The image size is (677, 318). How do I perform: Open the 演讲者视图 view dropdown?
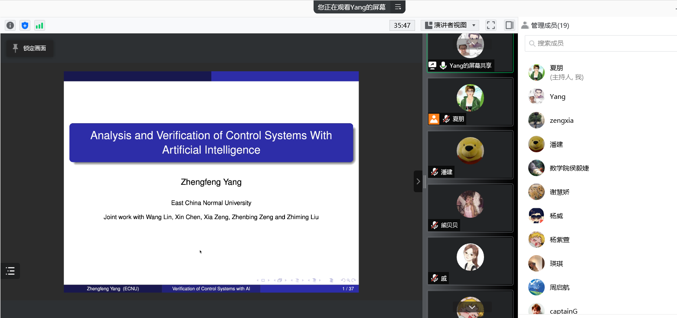coord(450,25)
